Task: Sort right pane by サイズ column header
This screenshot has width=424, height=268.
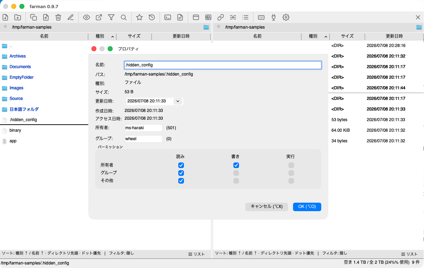Action: click(347, 36)
